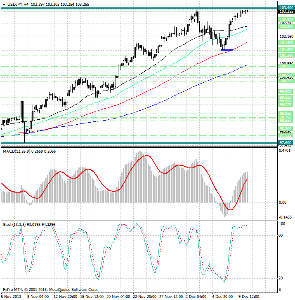
Task: Select the 99.800 level label
Action: 286,92
